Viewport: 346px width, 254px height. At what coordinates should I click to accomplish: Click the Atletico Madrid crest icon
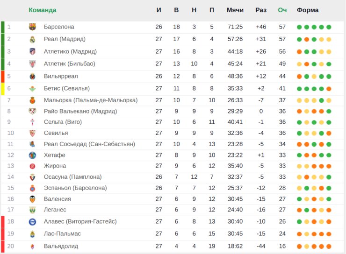(x=32, y=51)
